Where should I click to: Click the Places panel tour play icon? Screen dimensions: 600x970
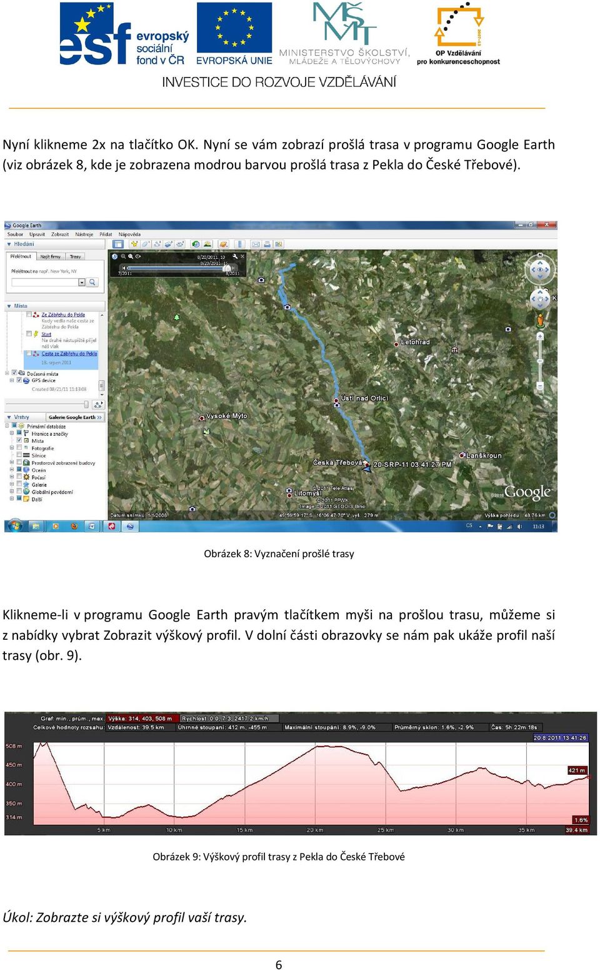(98, 405)
